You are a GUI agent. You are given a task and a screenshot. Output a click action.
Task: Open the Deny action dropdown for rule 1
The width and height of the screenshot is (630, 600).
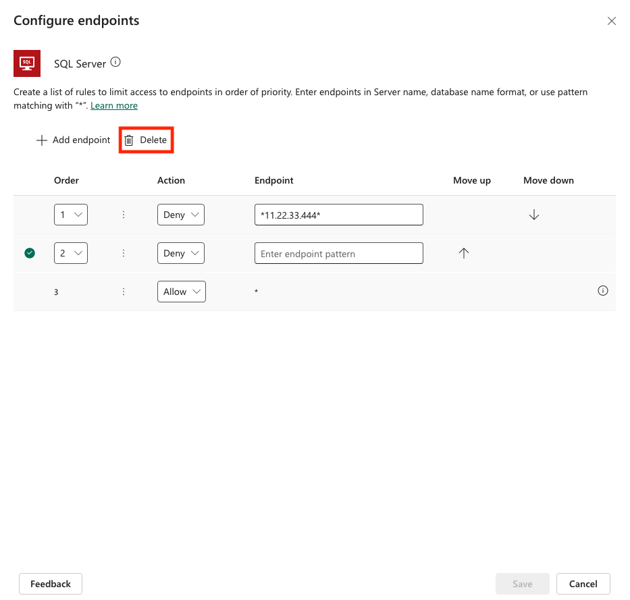click(x=180, y=215)
